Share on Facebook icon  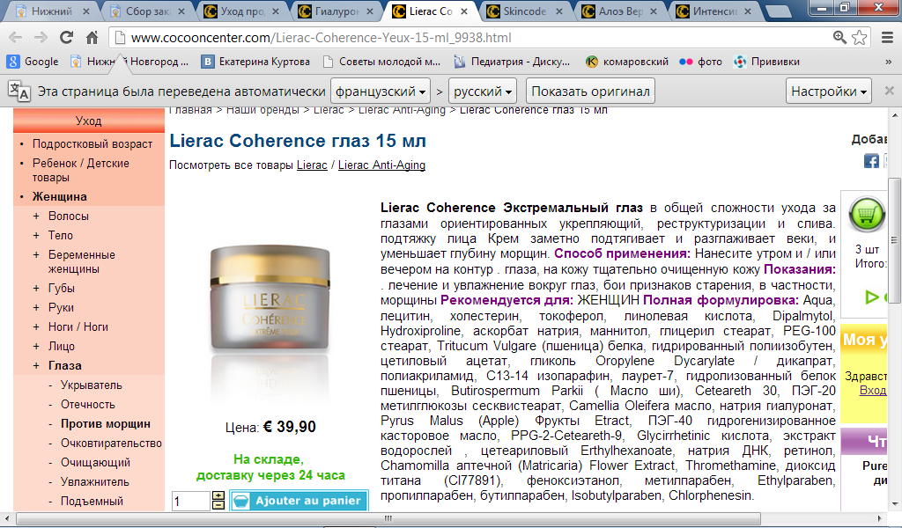point(871,161)
